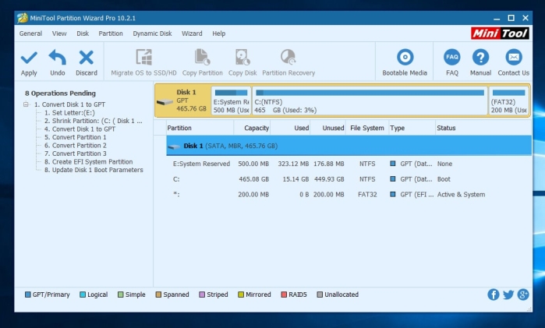This screenshot has width=545, height=328.
Task: Click the Mirrored legend swatch
Action: coord(240,294)
